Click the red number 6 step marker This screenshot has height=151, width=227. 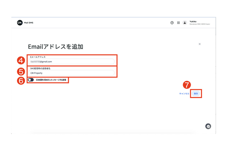pos(22,80)
